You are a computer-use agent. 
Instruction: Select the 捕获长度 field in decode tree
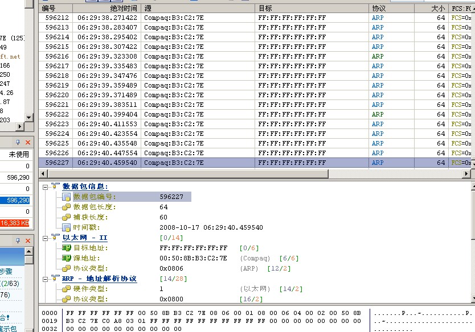click(x=91, y=217)
